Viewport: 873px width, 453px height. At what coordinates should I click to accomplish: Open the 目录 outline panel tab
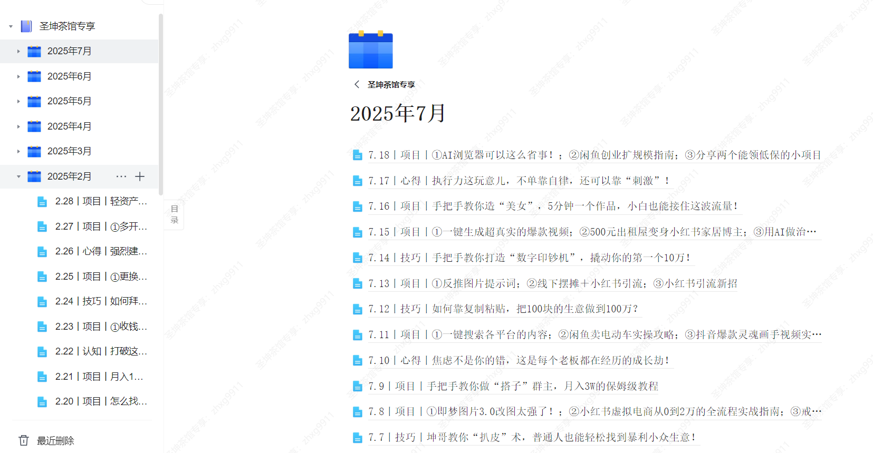coord(175,214)
